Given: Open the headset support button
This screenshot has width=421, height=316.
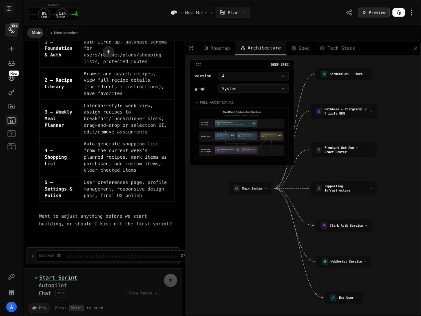Looking at the screenshot, I should [x=398, y=13].
